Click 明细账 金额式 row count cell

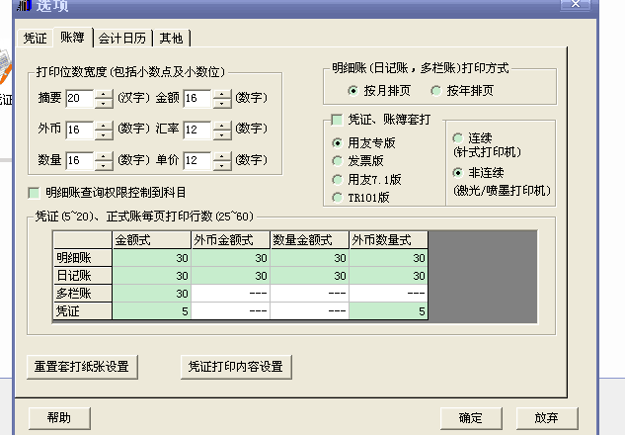tap(151, 257)
